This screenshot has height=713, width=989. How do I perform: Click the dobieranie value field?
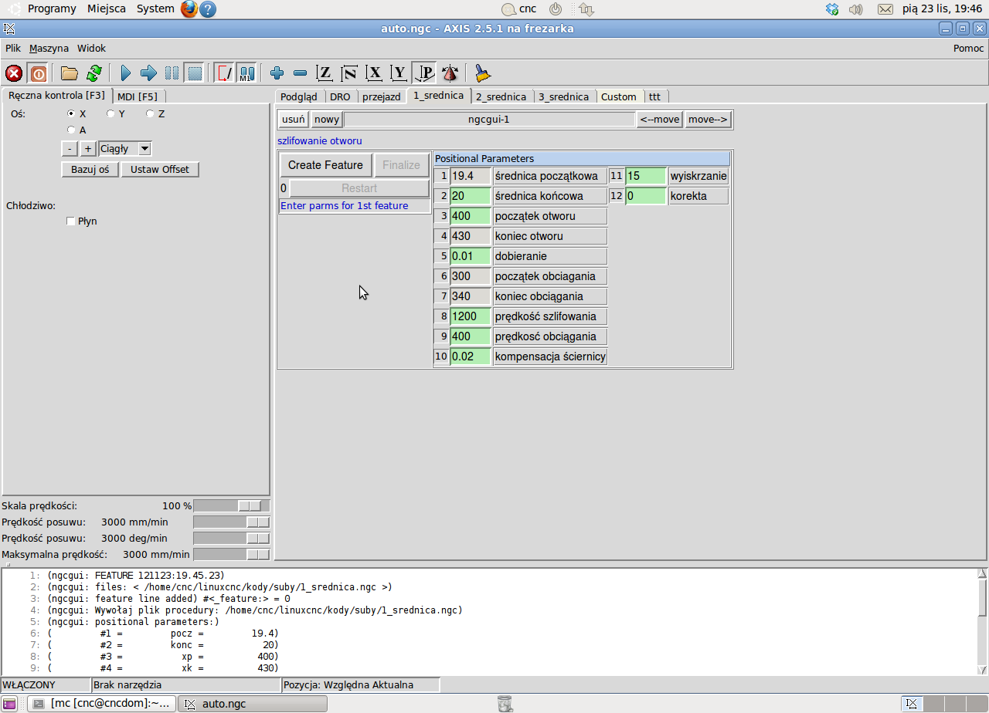click(x=471, y=256)
